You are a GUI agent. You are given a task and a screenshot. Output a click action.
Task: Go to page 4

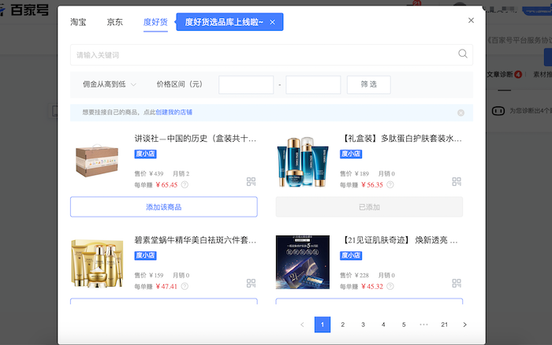383,325
